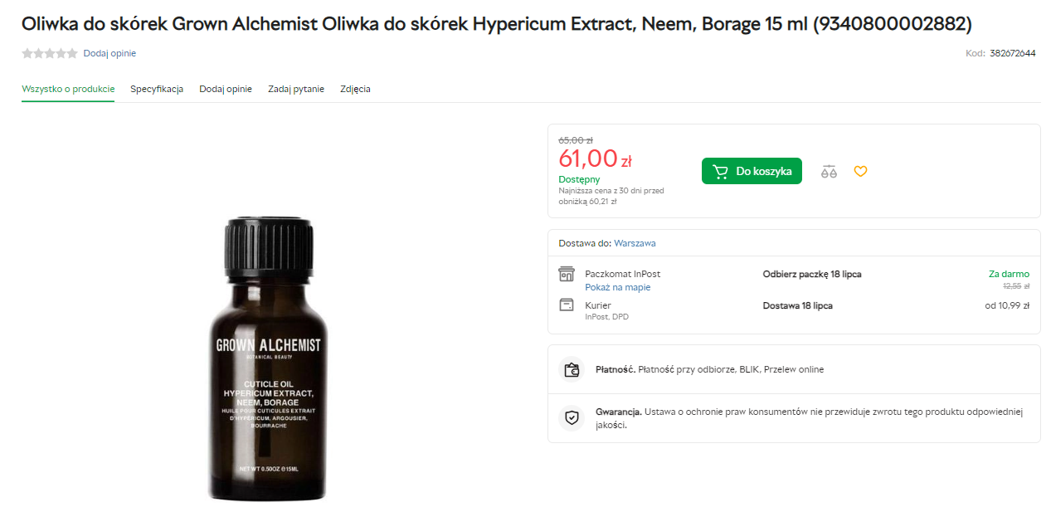Click Dodaj opinie link beside stars
This screenshot has height=512, width=1051.
pyautogui.click(x=109, y=53)
